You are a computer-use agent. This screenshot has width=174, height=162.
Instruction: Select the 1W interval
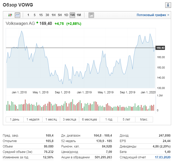[x=72, y=15]
